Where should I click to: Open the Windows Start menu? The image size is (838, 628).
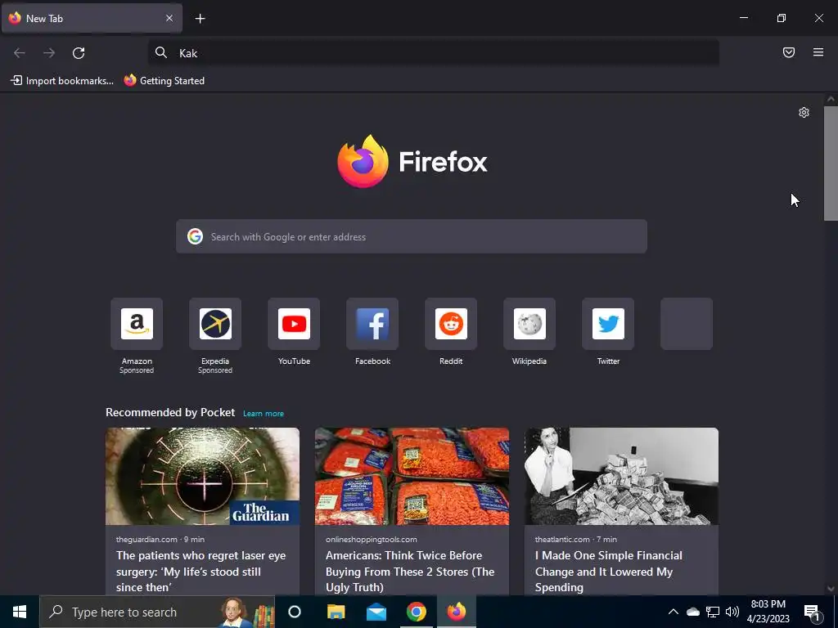(x=20, y=612)
